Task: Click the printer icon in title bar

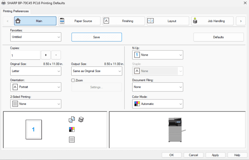Action: tap(3, 3)
